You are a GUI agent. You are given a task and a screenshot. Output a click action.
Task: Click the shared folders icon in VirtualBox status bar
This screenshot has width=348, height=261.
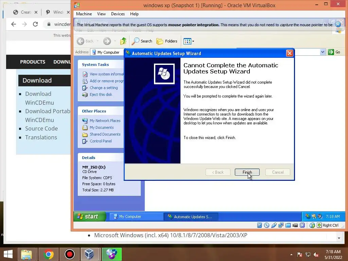[288, 225]
